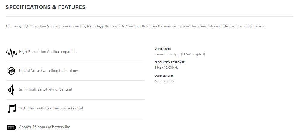Click the horizontal divider below the heading
This screenshot has height=135, width=299.
149,16
